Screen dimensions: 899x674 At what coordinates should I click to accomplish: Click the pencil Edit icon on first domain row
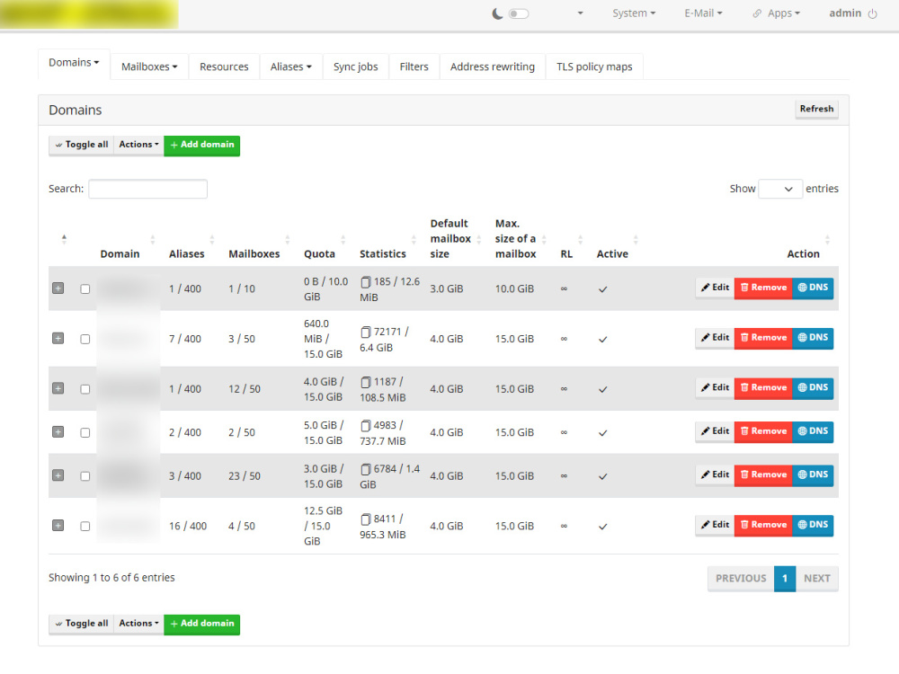pos(706,288)
